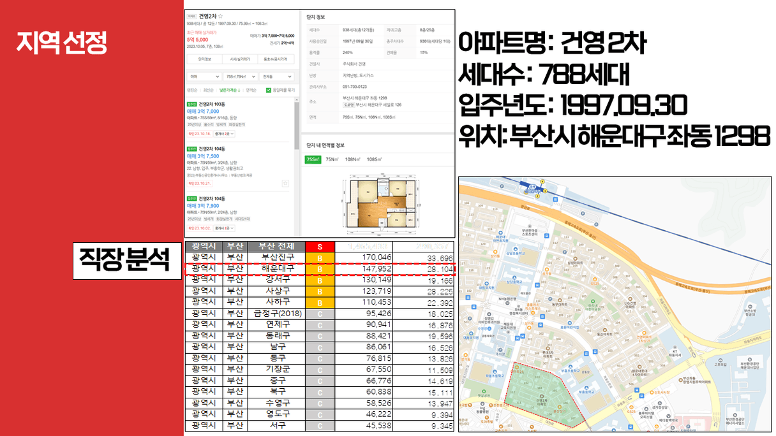Screen dimensions: 776x436
Task: Select the 사상구 table cell
Action: tap(276, 291)
